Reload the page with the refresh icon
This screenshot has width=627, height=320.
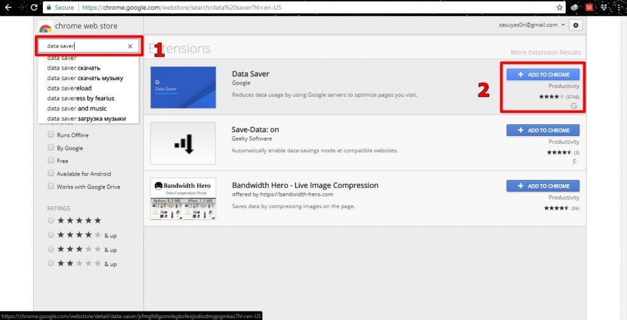(34, 7)
